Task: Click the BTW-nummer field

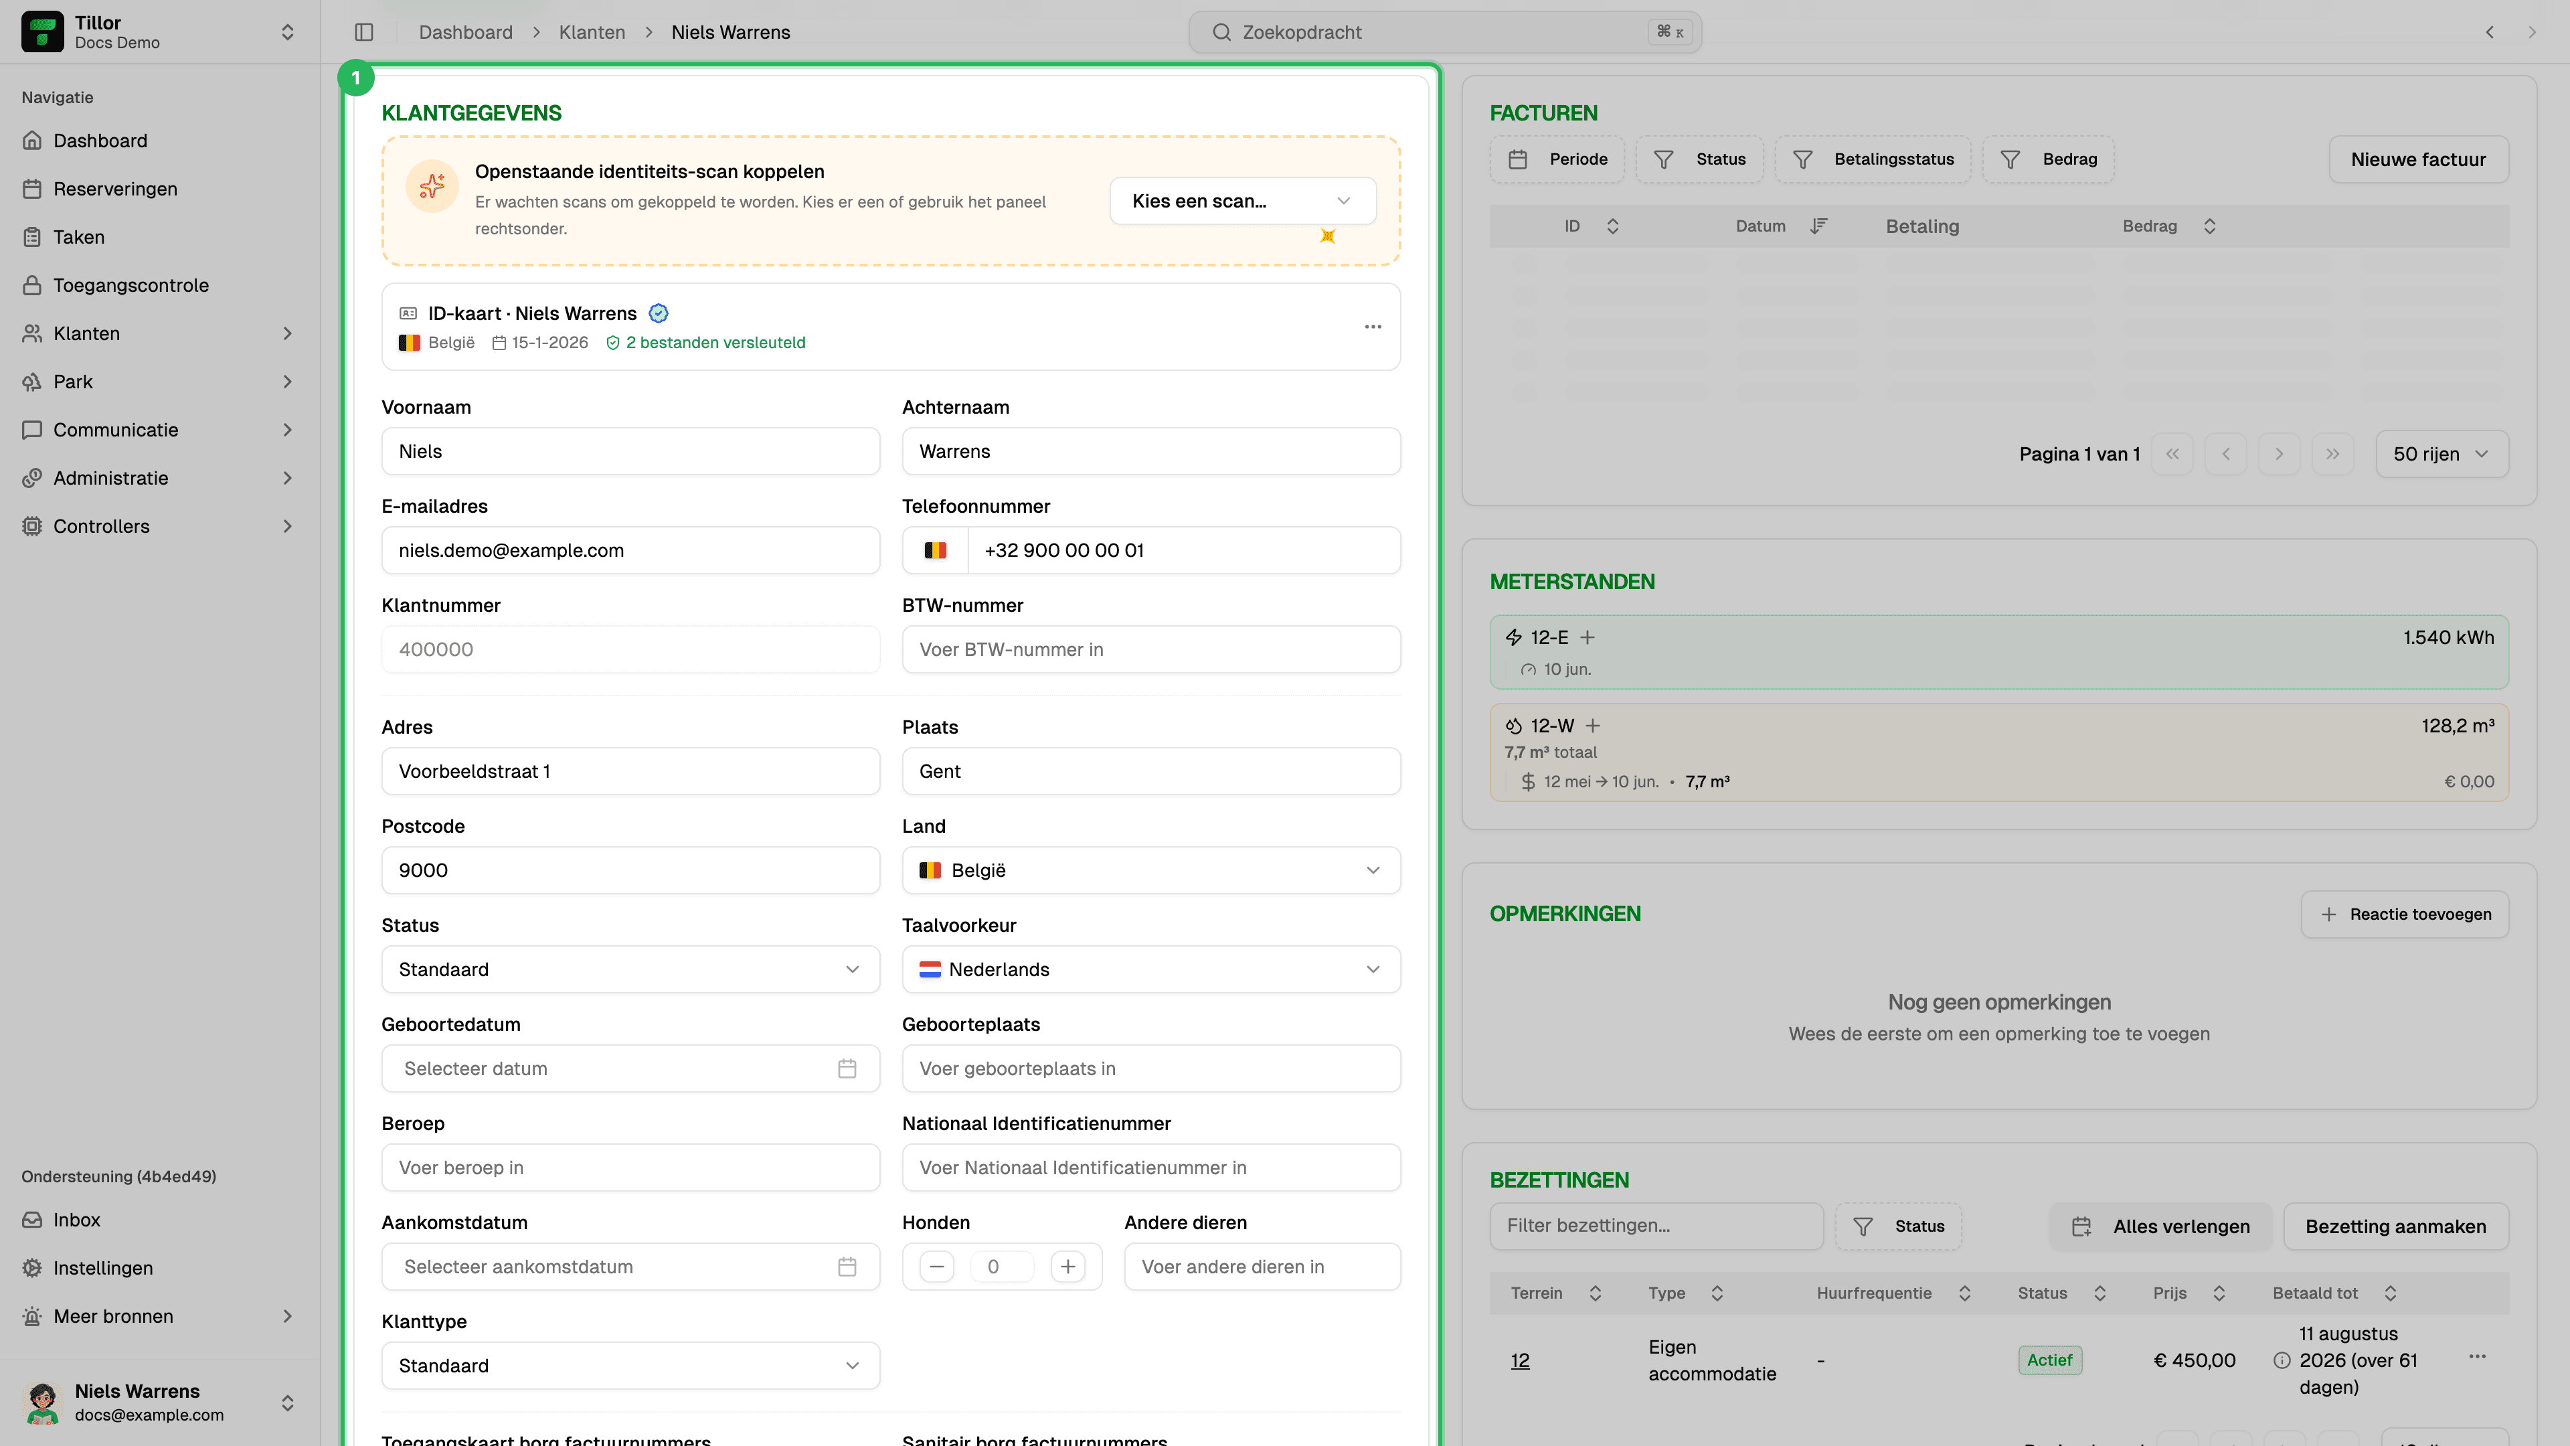Action: click(1151, 649)
